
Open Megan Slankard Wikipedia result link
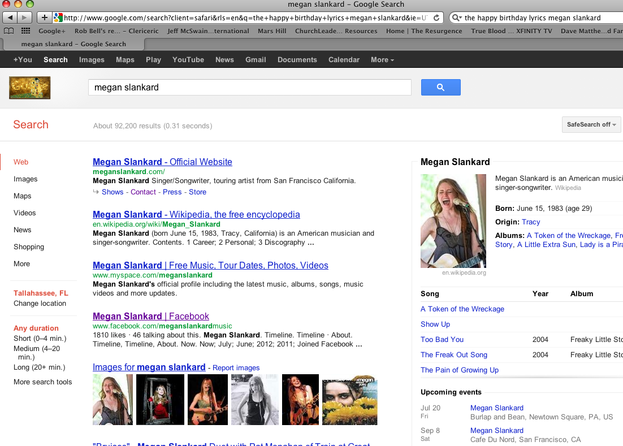click(x=196, y=214)
